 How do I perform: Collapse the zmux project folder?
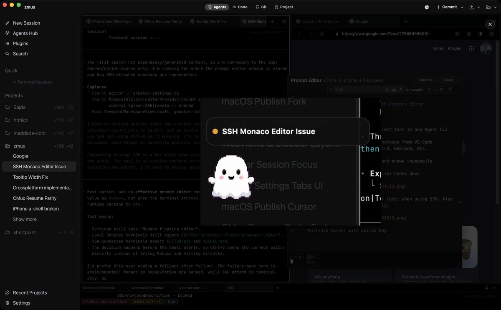coord(39,146)
